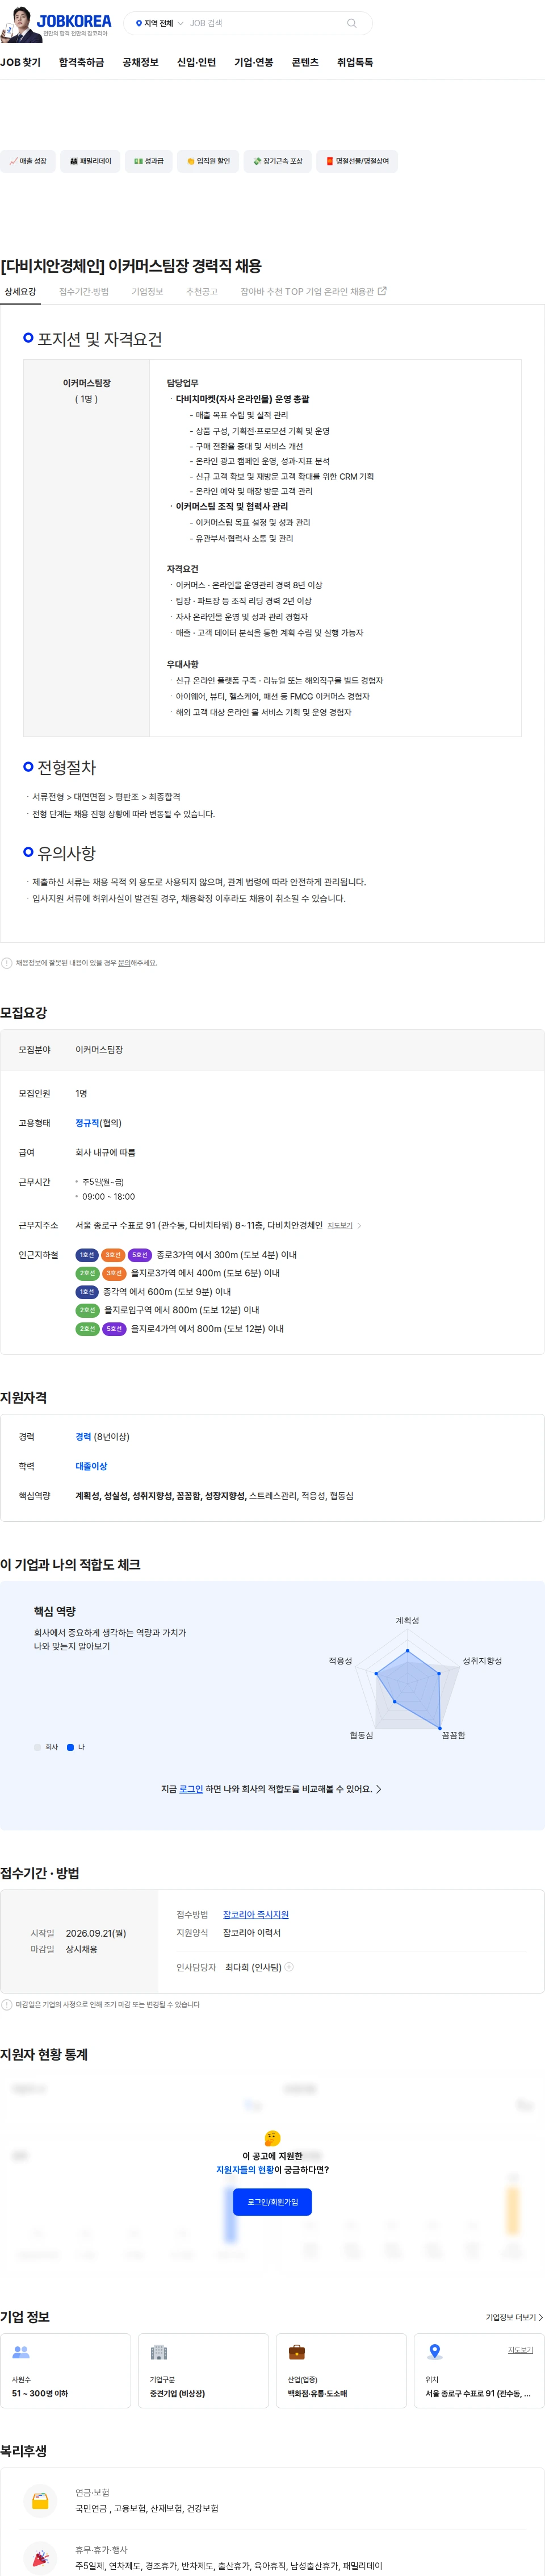Image resolution: width=545 pixels, height=2576 pixels.
Task: Open the 기업·연봉 menu
Action: tap(254, 62)
